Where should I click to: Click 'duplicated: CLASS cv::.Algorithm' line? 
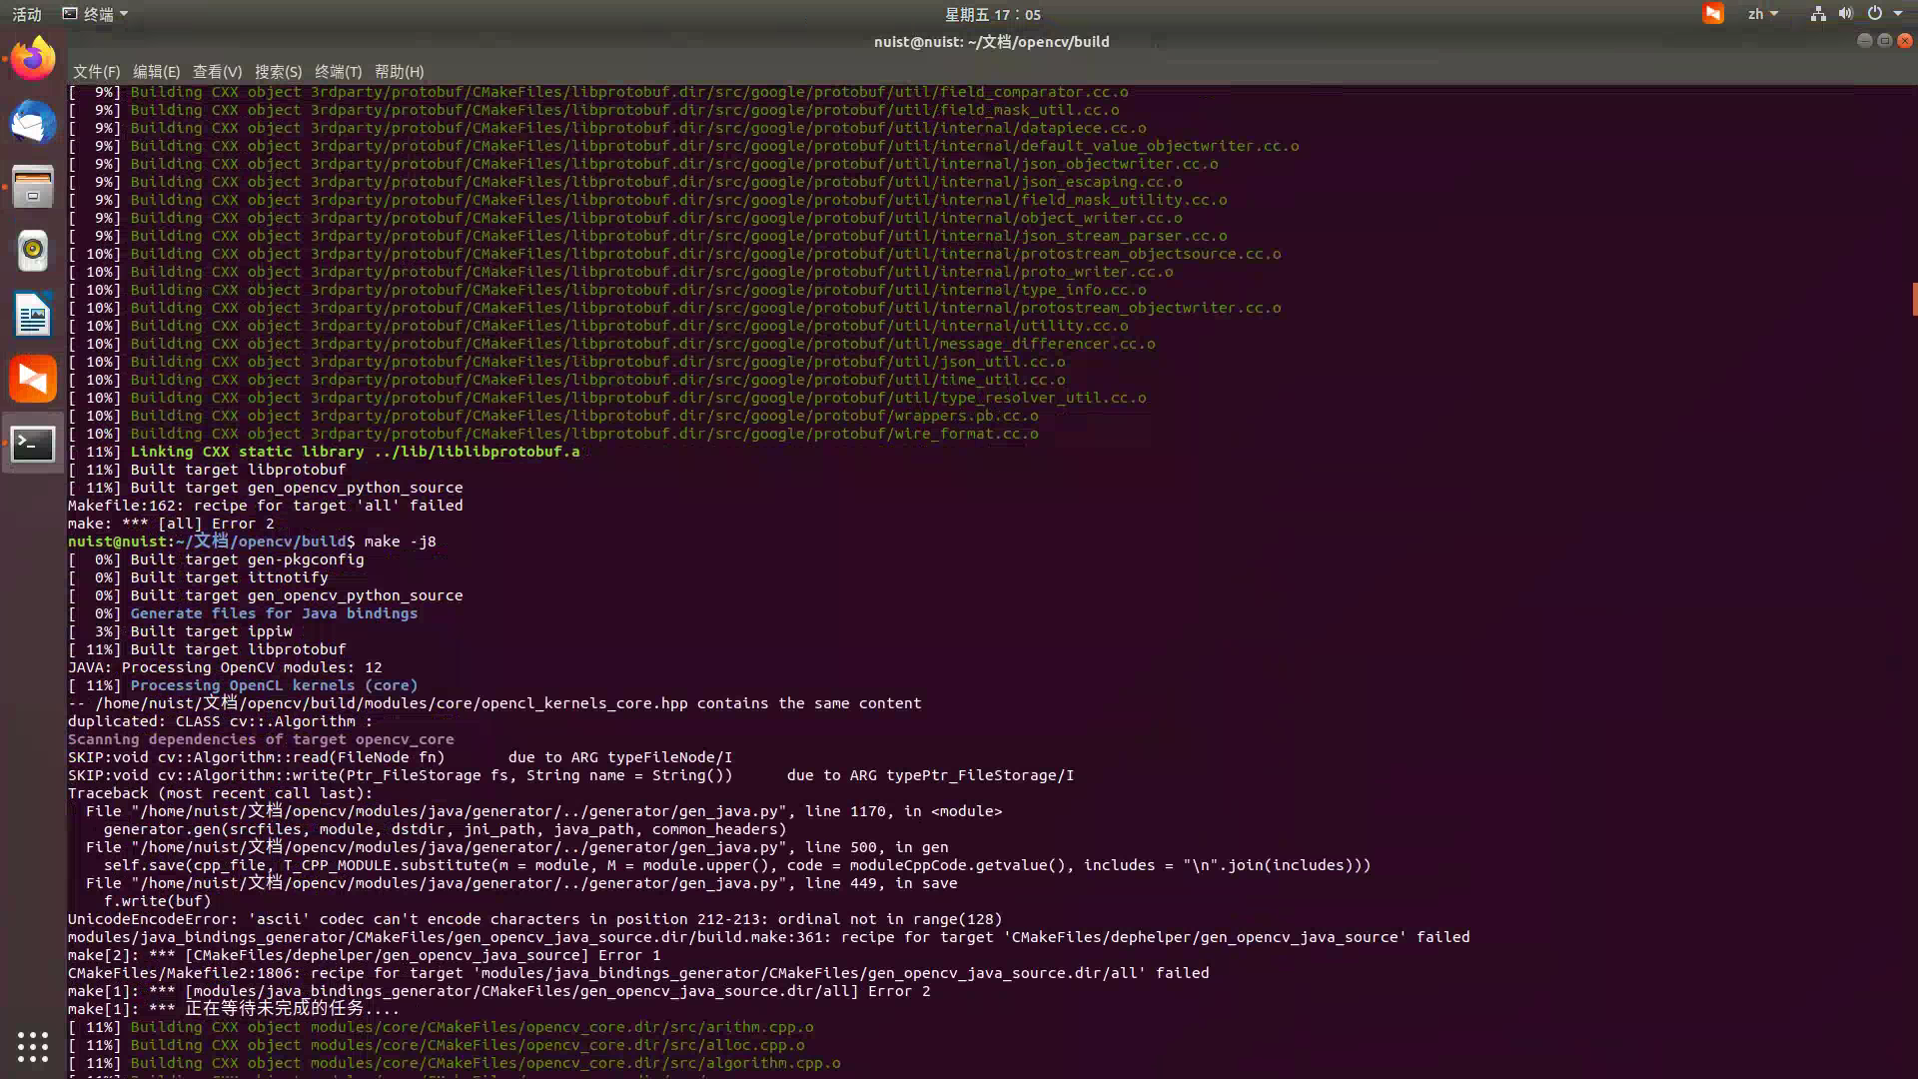220,721
